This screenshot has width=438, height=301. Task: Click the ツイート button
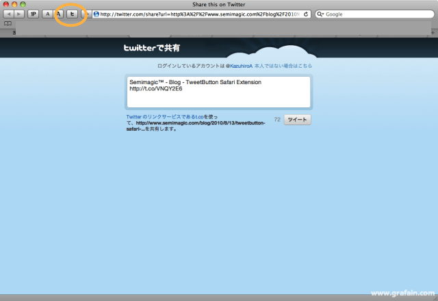(298, 120)
